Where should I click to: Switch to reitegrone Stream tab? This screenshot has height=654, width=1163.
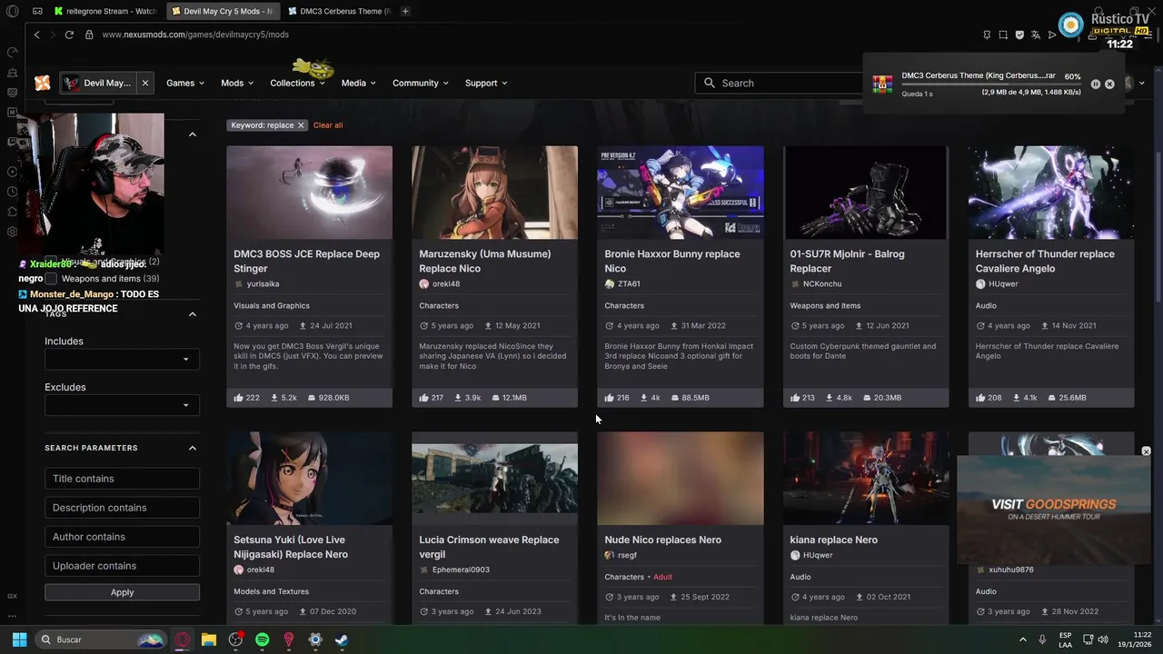click(x=104, y=11)
